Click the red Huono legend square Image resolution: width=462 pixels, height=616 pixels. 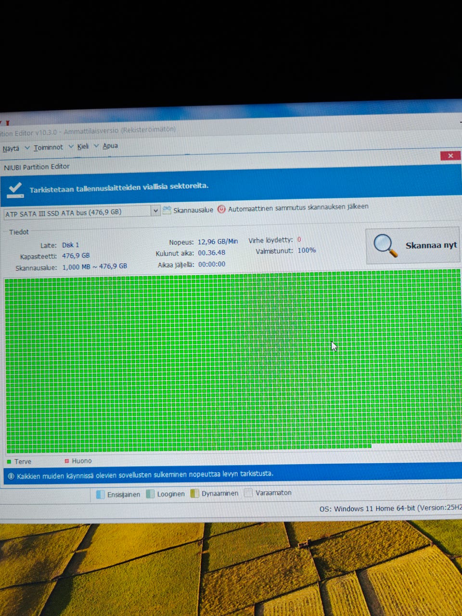(67, 461)
